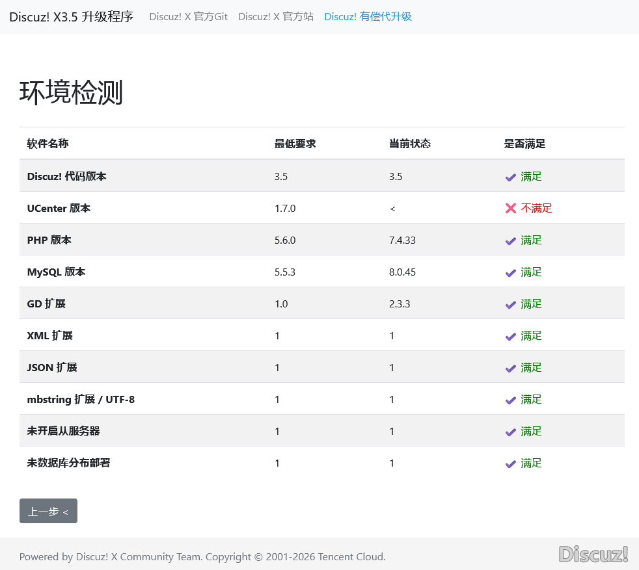Image resolution: width=639 pixels, height=570 pixels.
Task: Click the Discuz! logo in footer
Action: pos(593,554)
